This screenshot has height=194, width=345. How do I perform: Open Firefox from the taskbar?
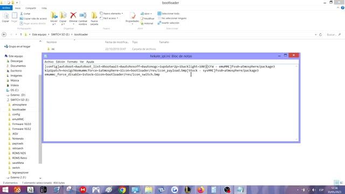pyautogui.click(x=201, y=190)
